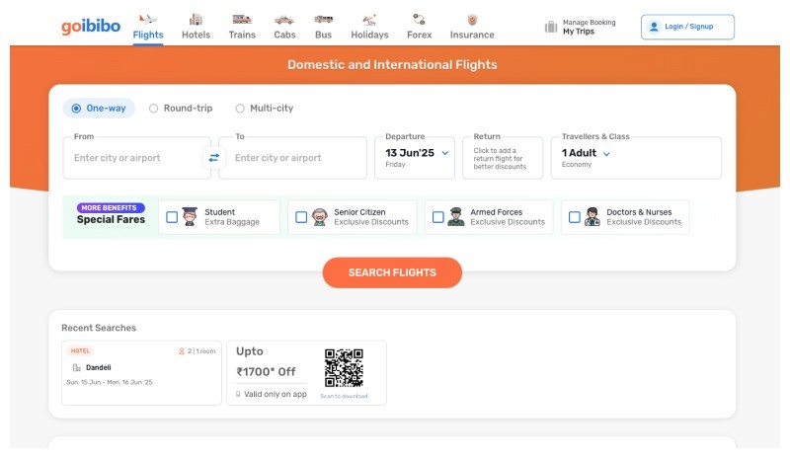Image resolution: width=790 pixels, height=458 pixels.
Task: Click the building icon above Hotels
Action: (196, 20)
